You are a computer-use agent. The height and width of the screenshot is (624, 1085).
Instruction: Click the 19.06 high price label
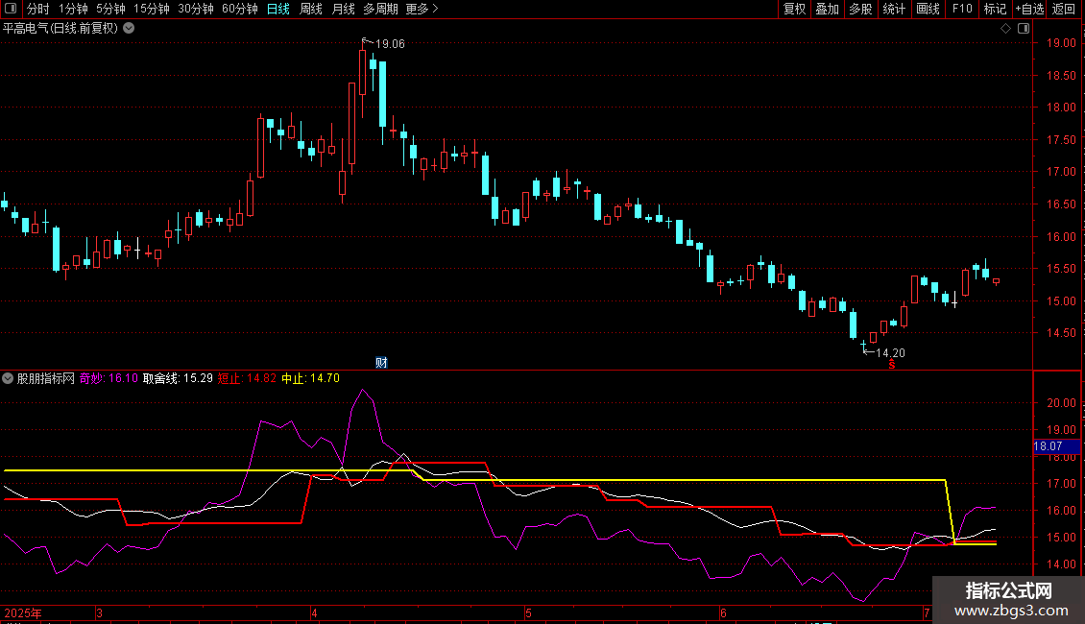coord(390,44)
